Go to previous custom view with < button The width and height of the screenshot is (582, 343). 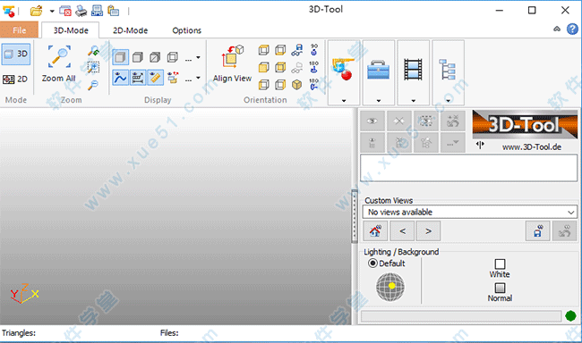[402, 231]
